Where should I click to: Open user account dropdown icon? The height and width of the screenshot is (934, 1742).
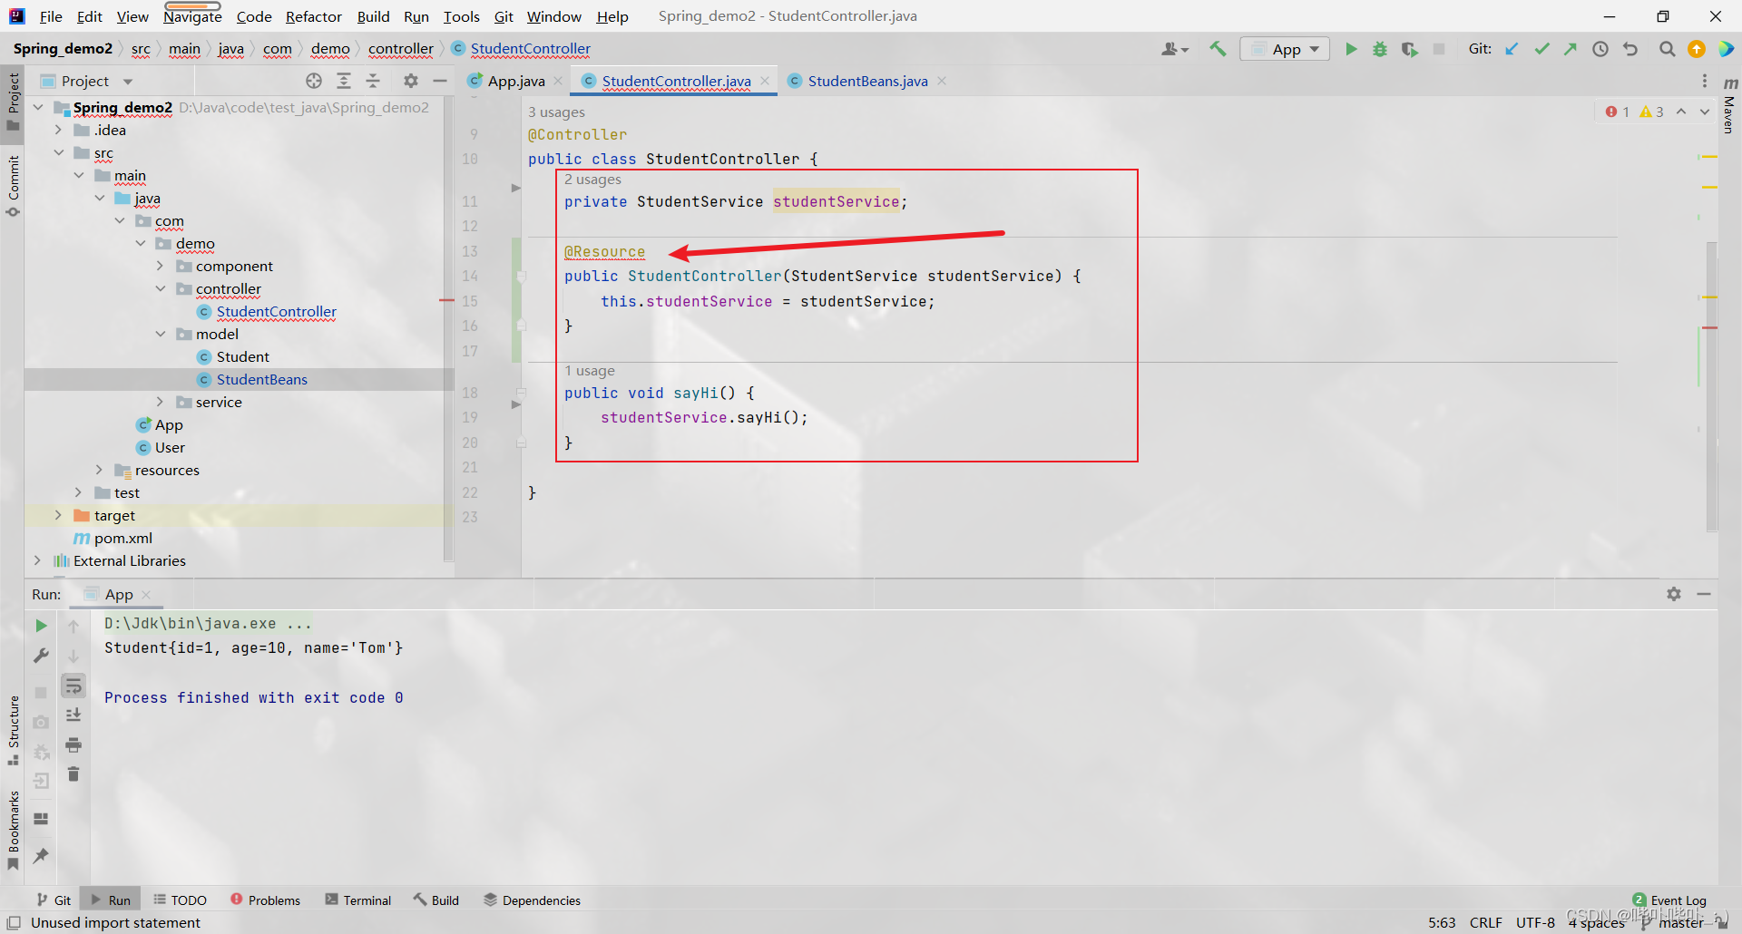[1175, 49]
